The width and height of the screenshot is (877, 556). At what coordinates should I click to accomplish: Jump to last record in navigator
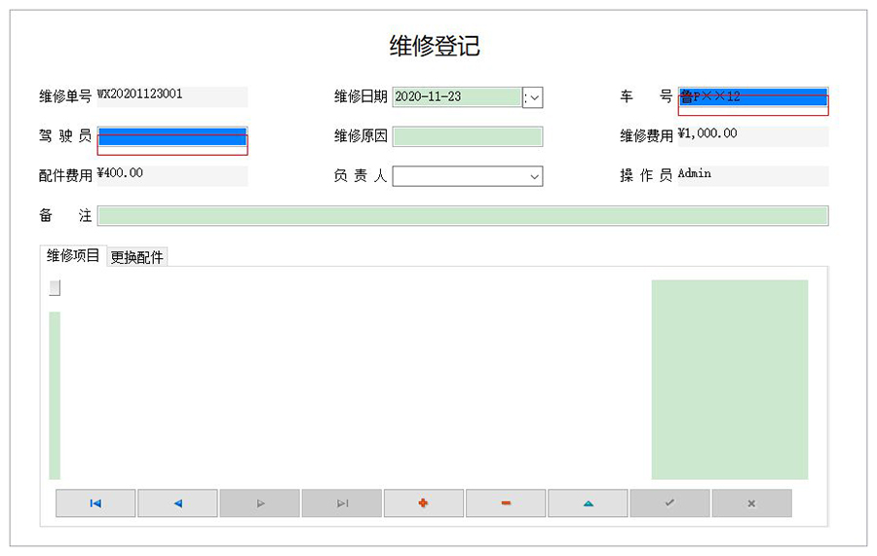[341, 503]
